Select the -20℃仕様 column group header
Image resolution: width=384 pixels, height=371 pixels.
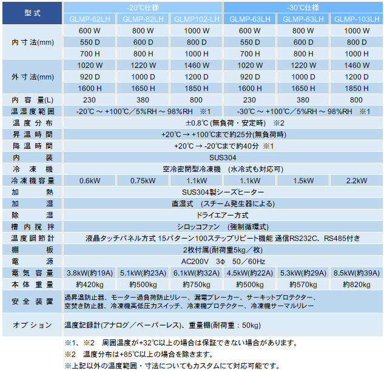pos(143,7)
